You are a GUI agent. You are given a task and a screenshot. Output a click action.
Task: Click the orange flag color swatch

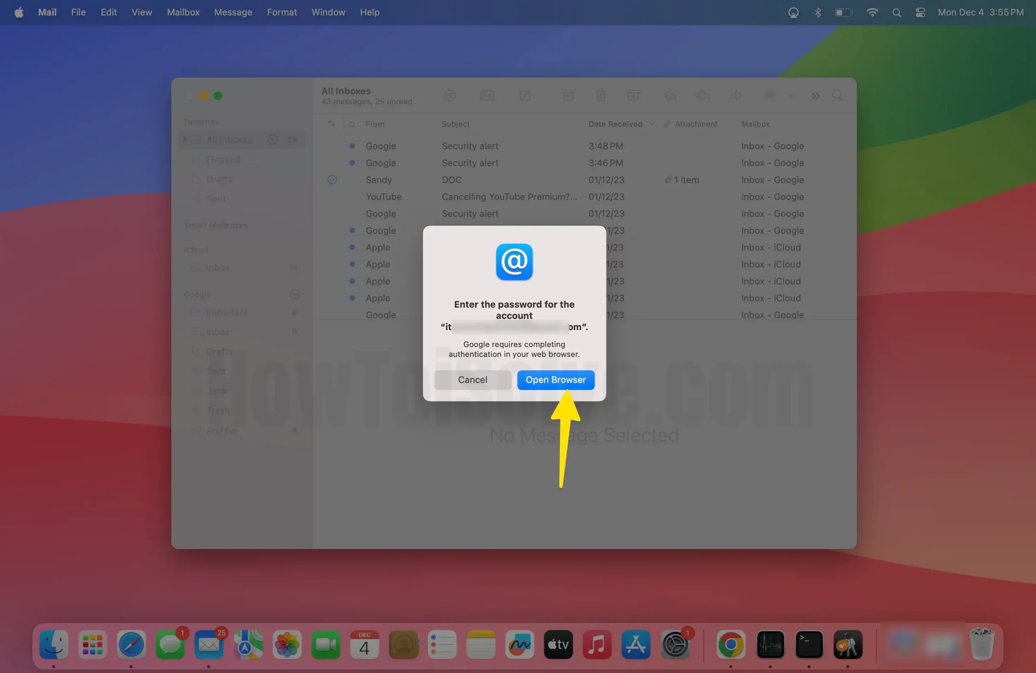[x=770, y=95]
